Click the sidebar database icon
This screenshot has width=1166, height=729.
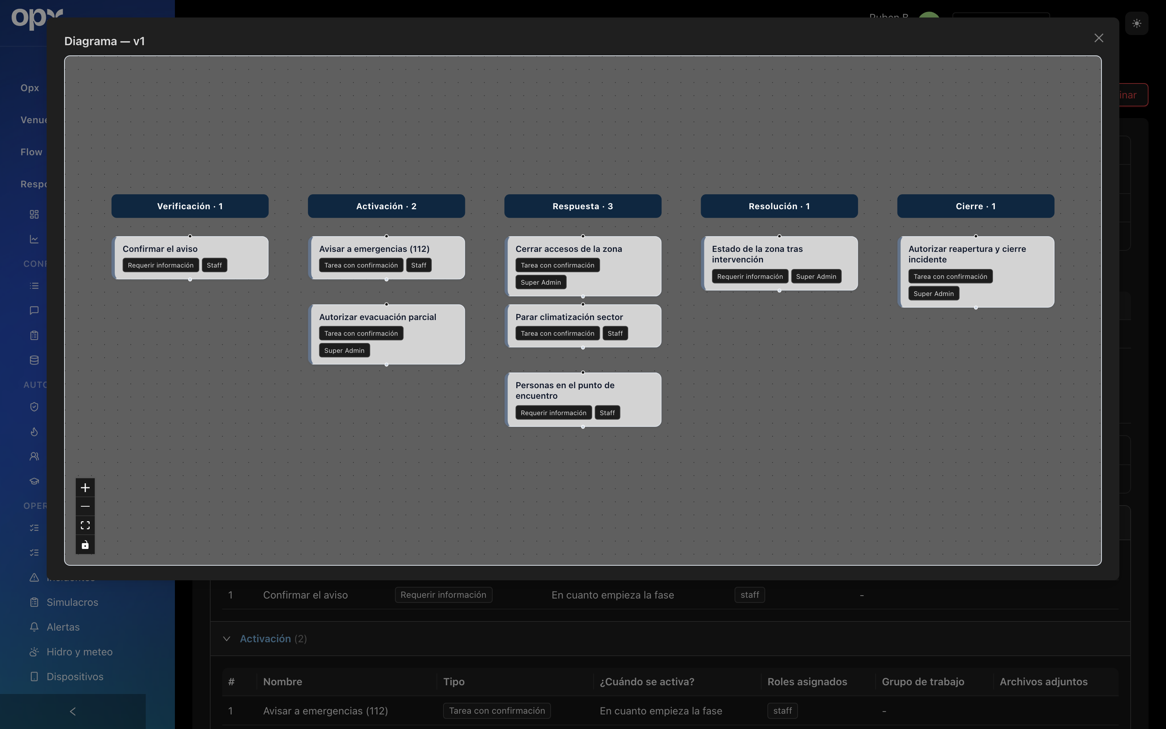[x=34, y=360]
